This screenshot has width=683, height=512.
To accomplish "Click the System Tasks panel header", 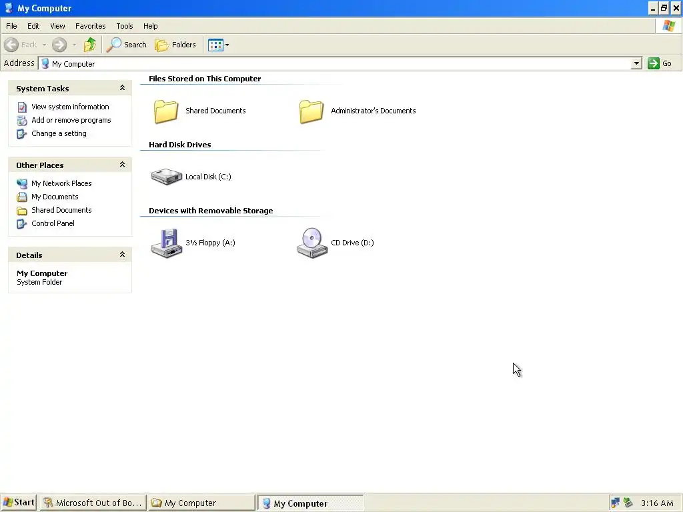I will pyautogui.click(x=69, y=89).
